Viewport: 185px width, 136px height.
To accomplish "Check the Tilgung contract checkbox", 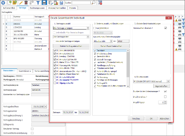I will click(x=55, y=83).
